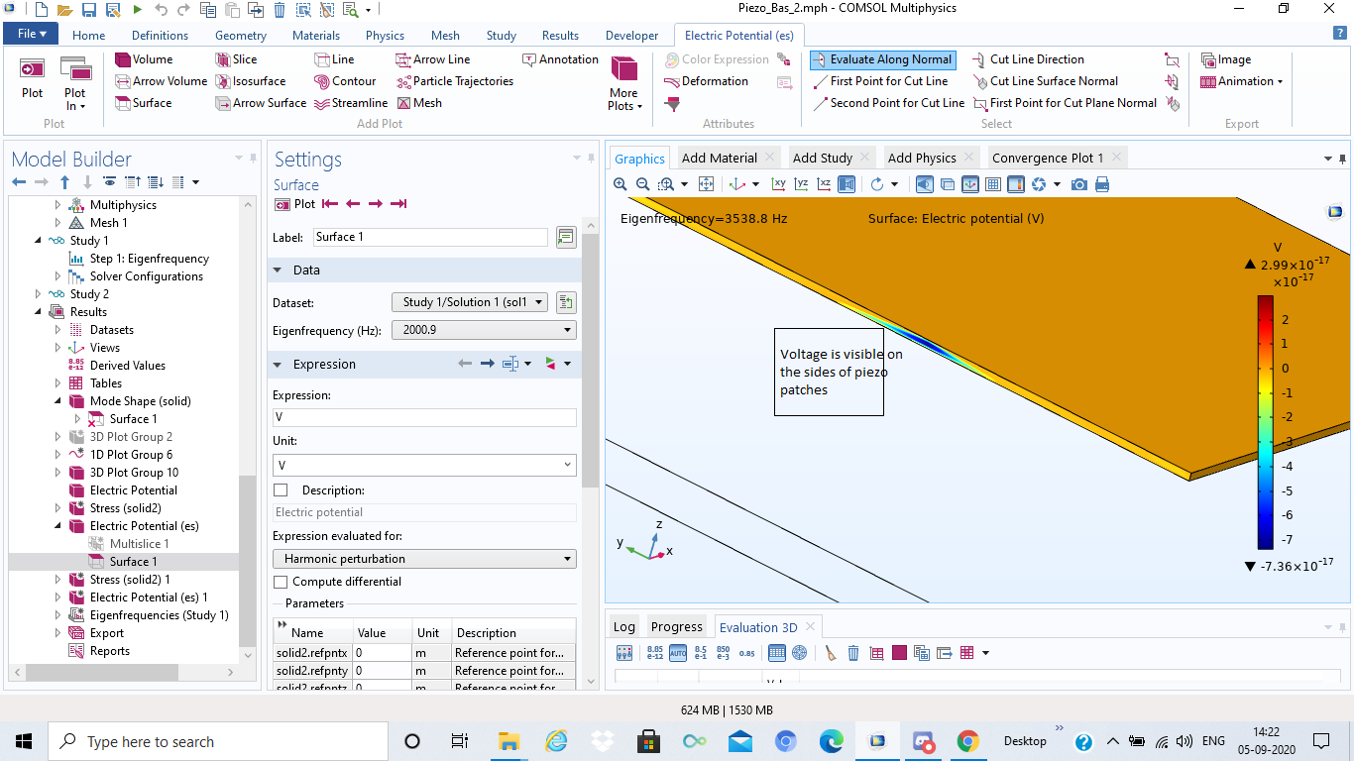Switch to the Convergence Plot 1 tab
Image resolution: width=1354 pixels, height=761 pixels.
point(1047,158)
